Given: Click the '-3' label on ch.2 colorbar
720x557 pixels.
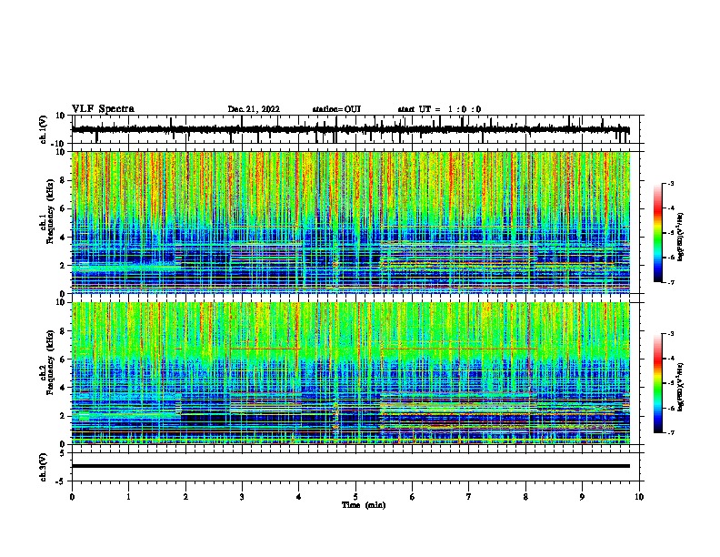Looking at the screenshot, I should click(670, 334).
